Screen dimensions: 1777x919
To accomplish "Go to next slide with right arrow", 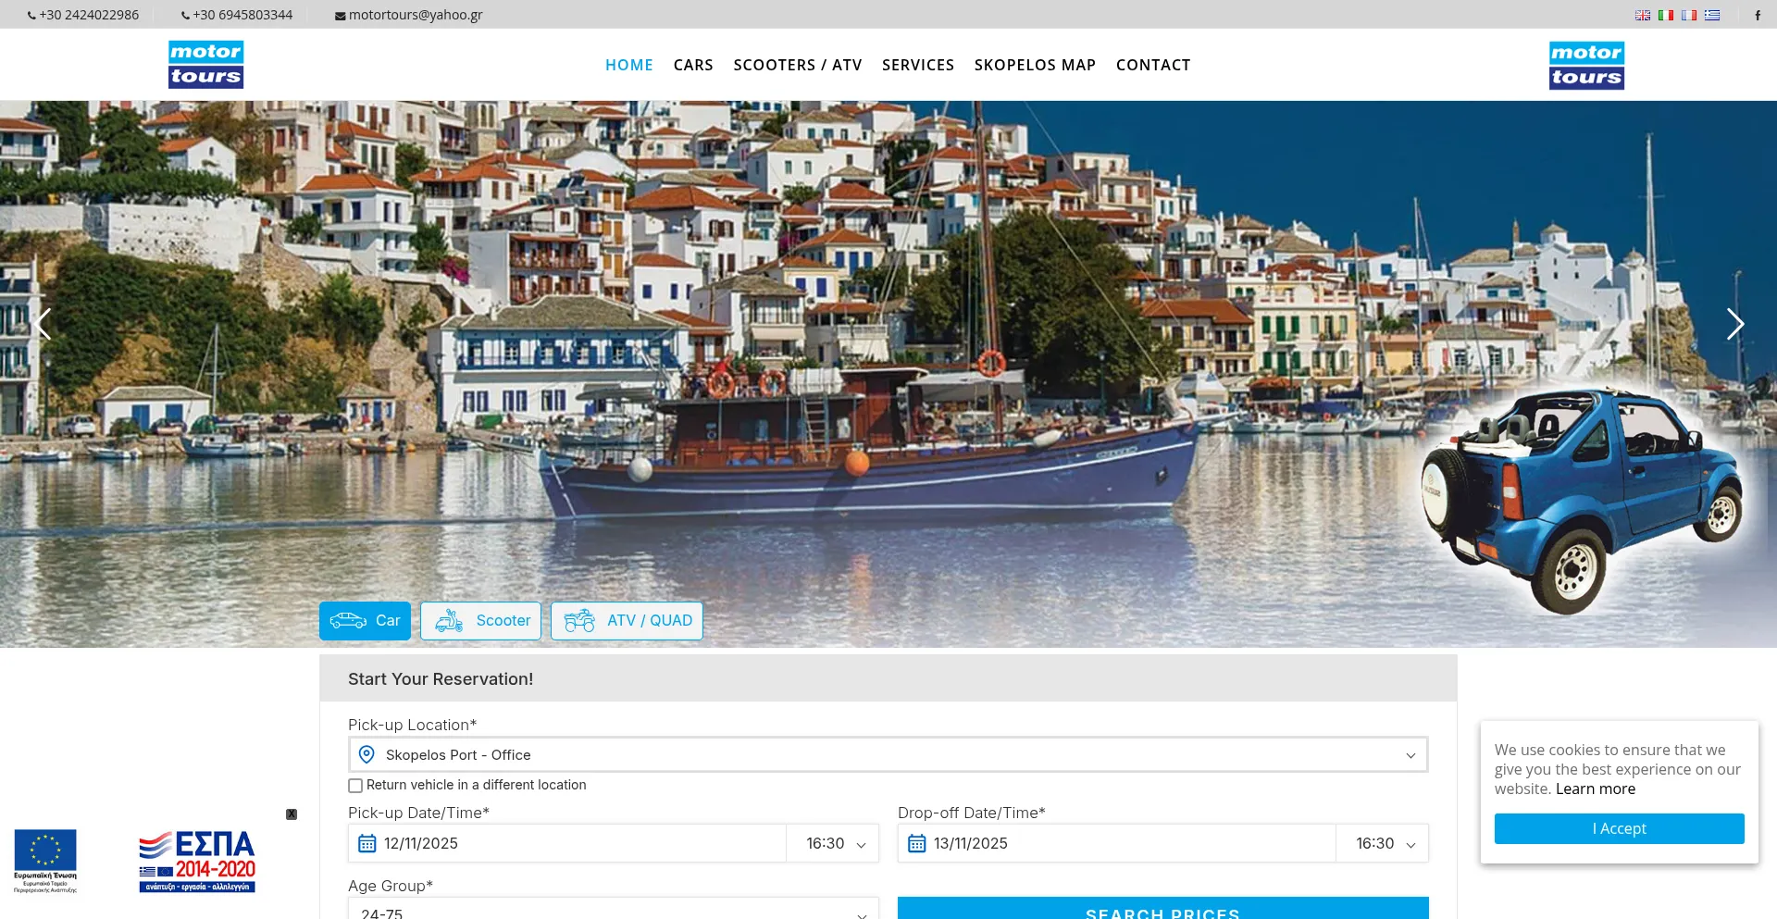I will click(1734, 324).
